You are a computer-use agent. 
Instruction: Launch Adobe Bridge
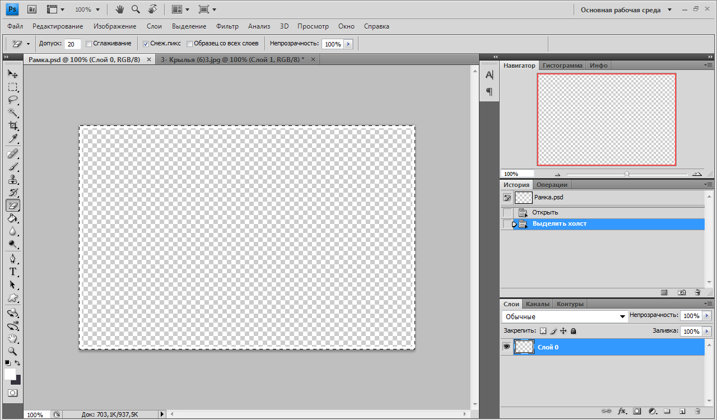(32, 10)
